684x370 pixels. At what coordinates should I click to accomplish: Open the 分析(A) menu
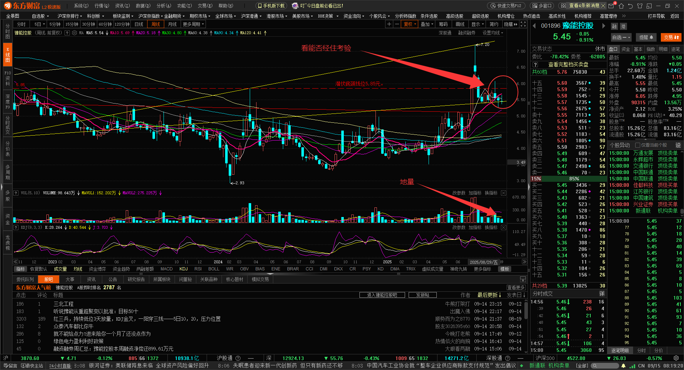[x=164, y=6]
